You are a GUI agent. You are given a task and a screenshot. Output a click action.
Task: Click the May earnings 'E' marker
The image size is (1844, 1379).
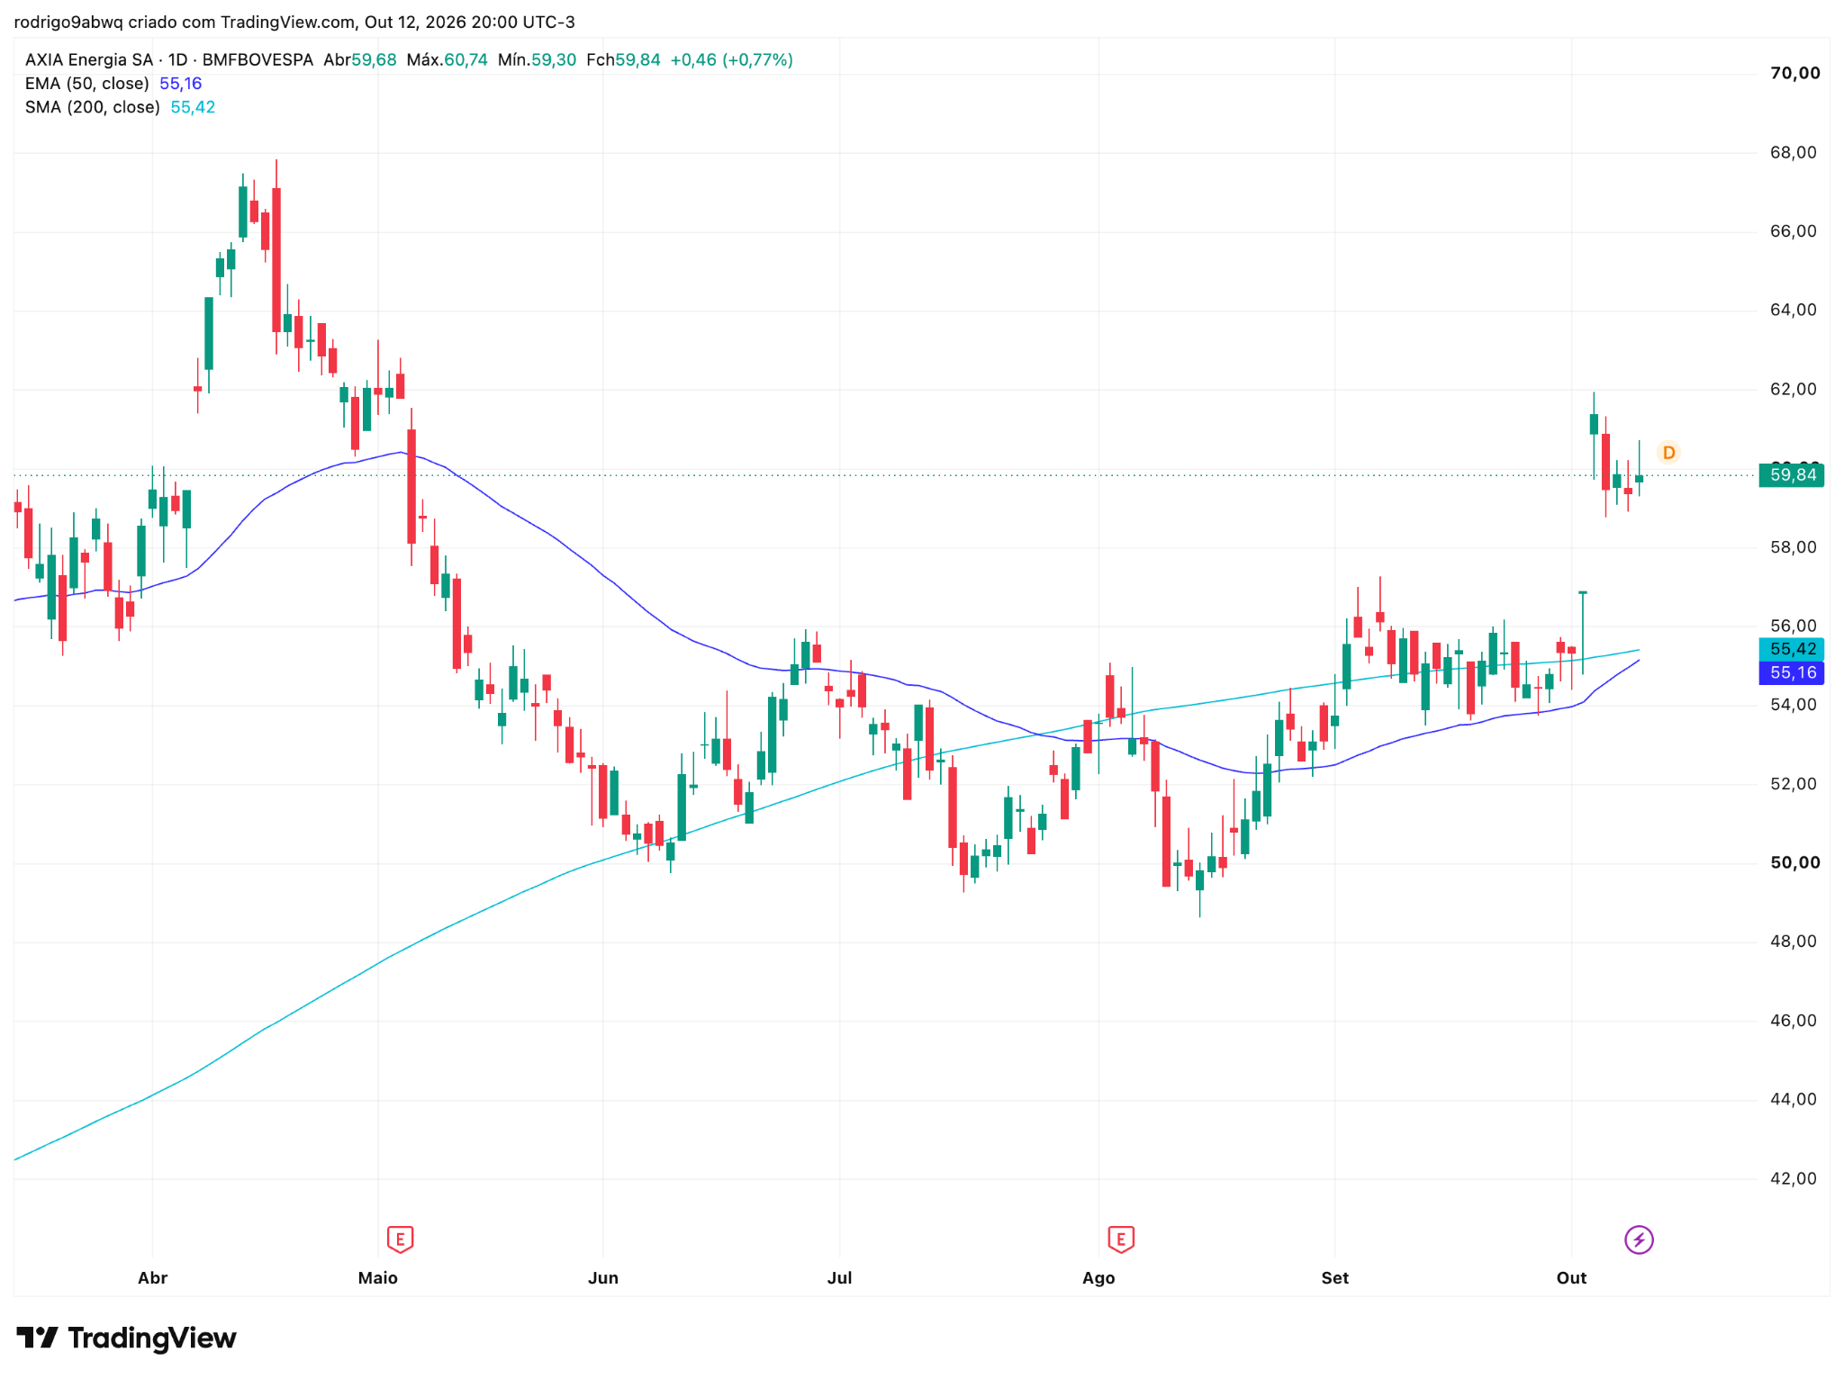[x=400, y=1239]
